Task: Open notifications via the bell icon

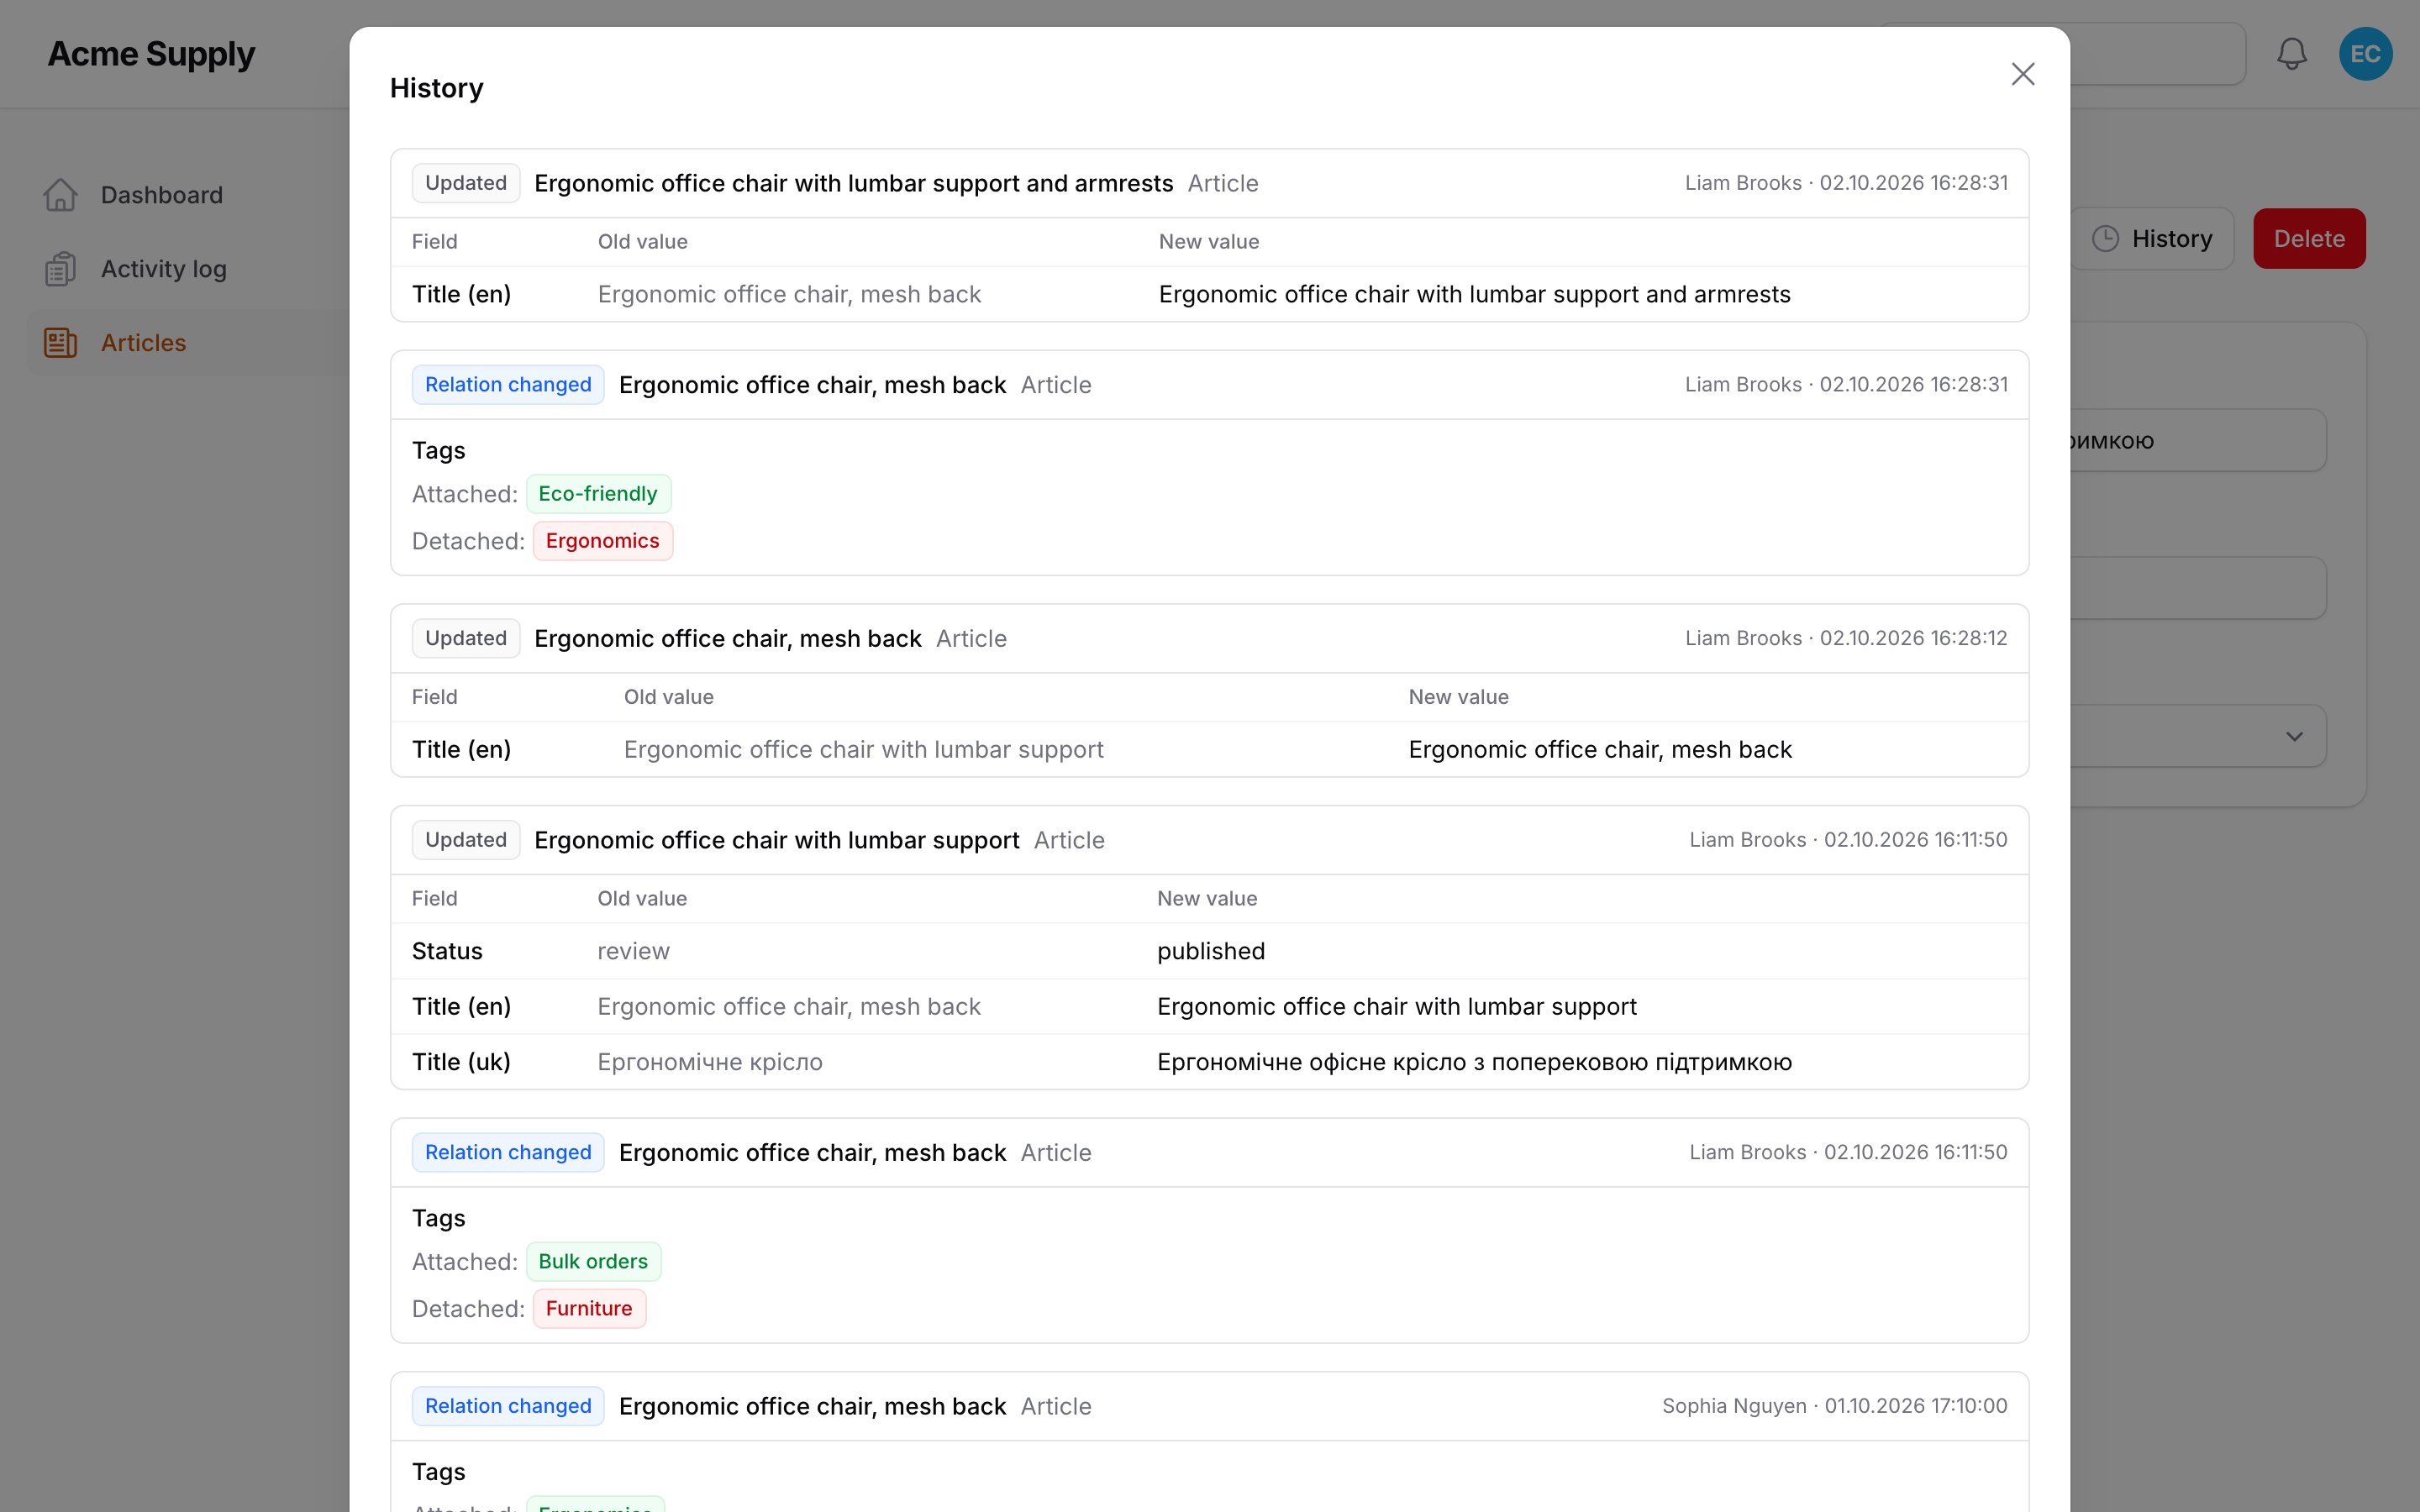Action: click(2291, 54)
